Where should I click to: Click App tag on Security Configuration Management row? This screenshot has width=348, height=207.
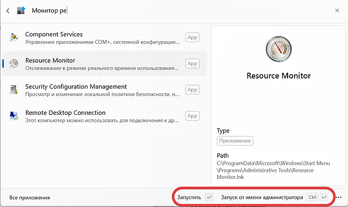192,90
